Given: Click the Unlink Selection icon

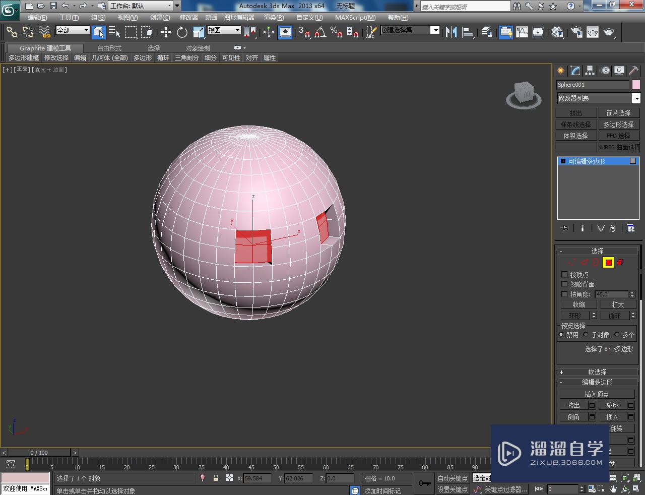Looking at the screenshot, I should point(28,32).
